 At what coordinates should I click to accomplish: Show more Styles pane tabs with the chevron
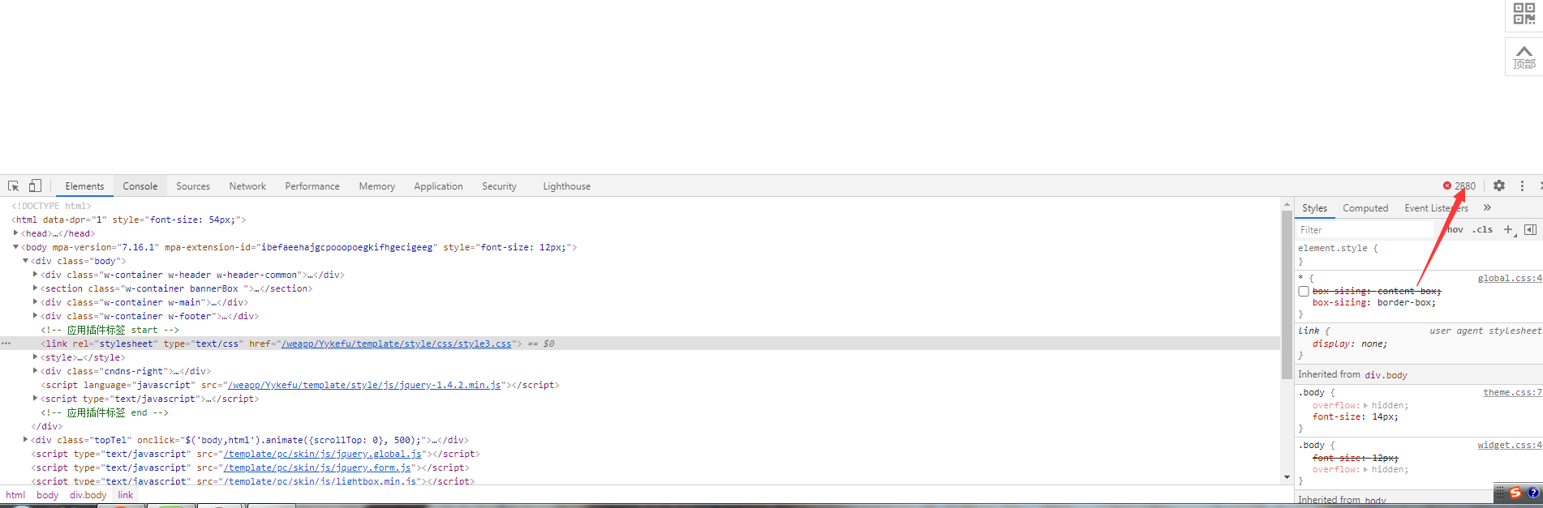(x=1487, y=208)
